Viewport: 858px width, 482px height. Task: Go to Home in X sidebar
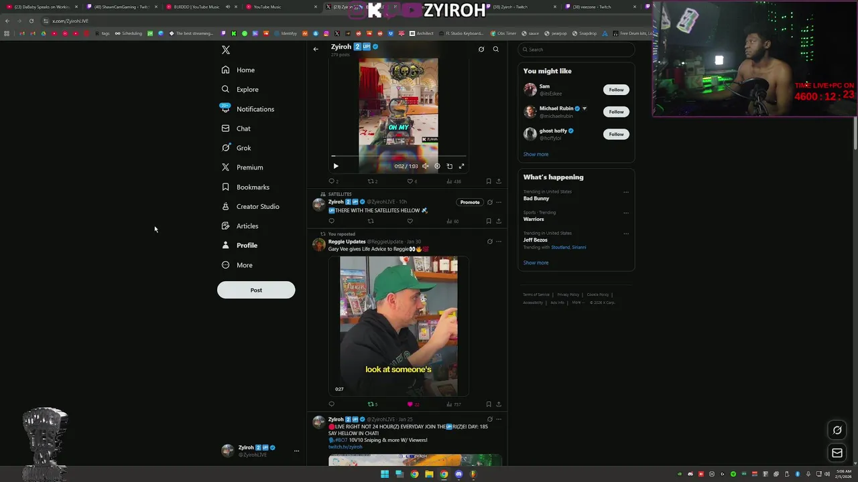point(238,70)
